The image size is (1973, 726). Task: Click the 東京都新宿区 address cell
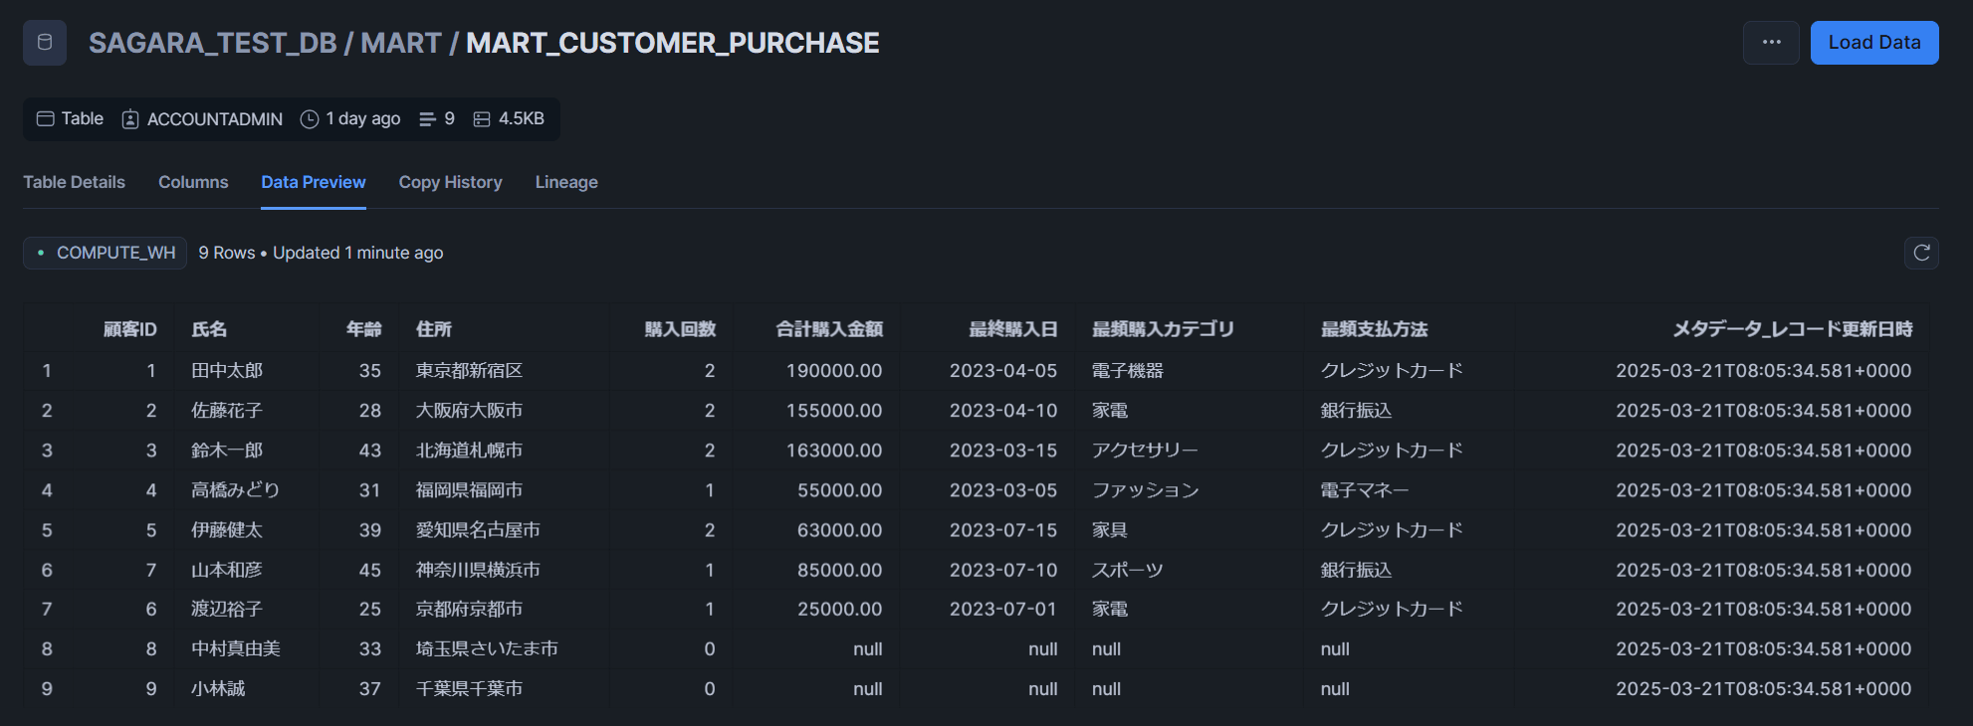coord(469,370)
